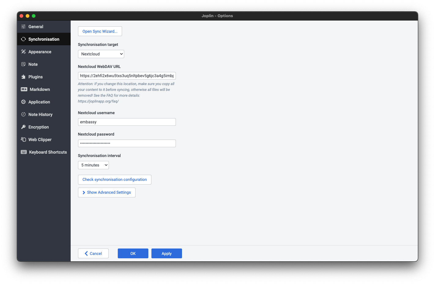
Task: Confirm settings with OK
Action: pyautogui.click(x=133, y=253)
